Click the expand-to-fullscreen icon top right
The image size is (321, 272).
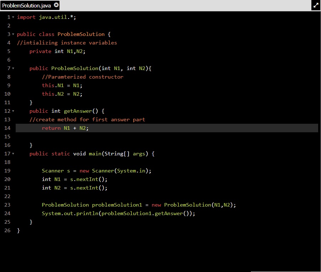(x=315, y=5)
